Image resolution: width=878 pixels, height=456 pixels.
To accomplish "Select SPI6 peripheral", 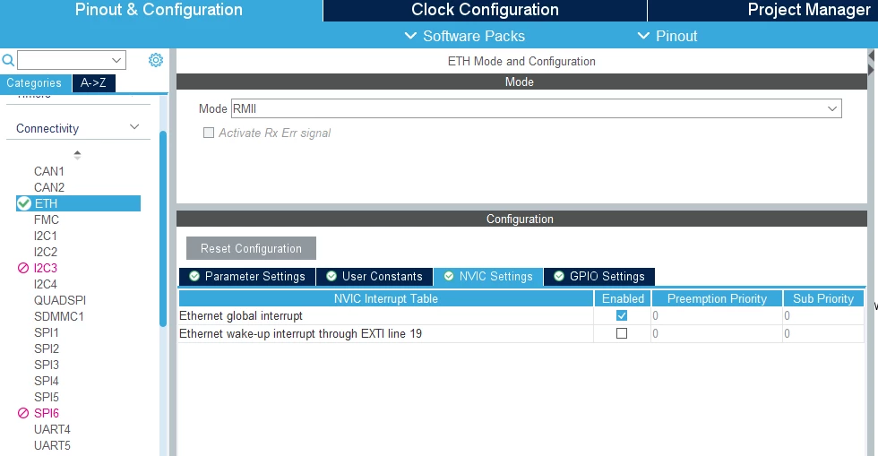I will point(47,413).
